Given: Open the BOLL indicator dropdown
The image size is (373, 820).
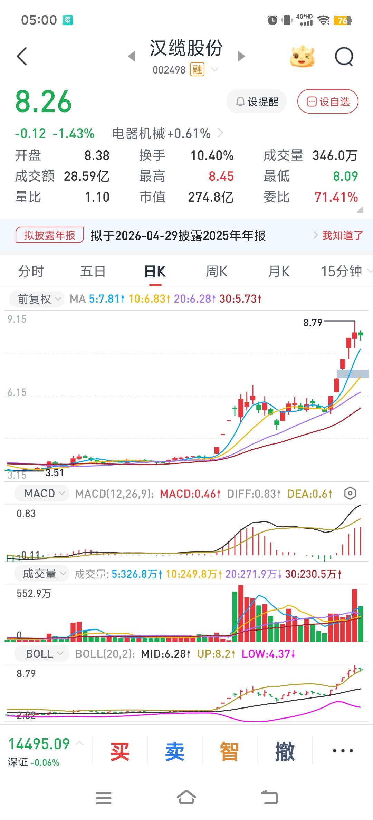Looking at the screenshot, I should pos(42,654).
